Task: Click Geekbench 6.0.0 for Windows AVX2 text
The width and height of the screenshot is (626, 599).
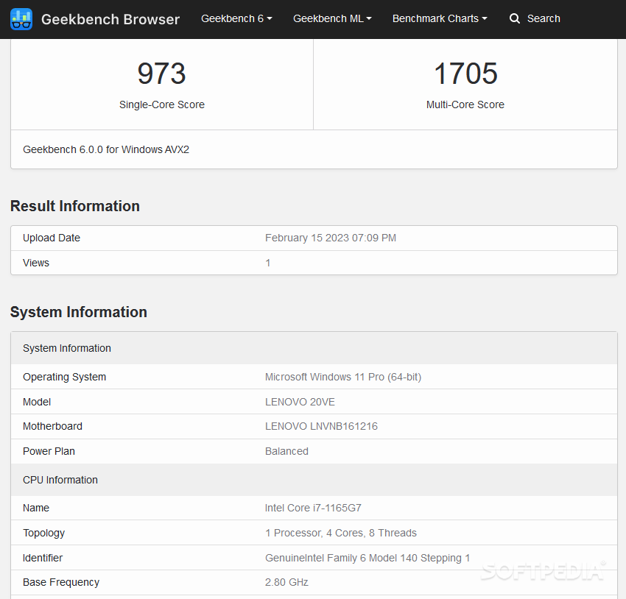Action: [106, 149]
